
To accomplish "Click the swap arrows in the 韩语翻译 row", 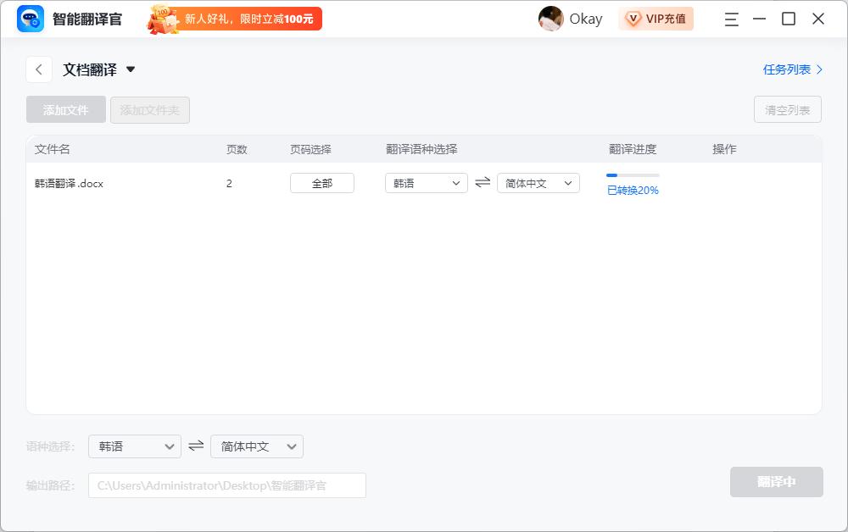I will click(483, 182).
